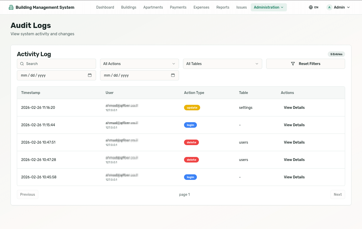The height and width of the screenshot is (229, 362).
Task: Navigate to the Reports page
Action: tap(223, 7)
